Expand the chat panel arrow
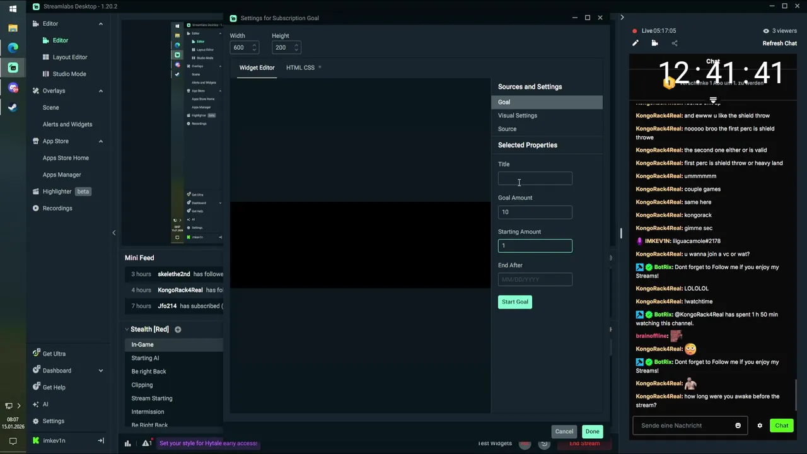 click(622, 18)
